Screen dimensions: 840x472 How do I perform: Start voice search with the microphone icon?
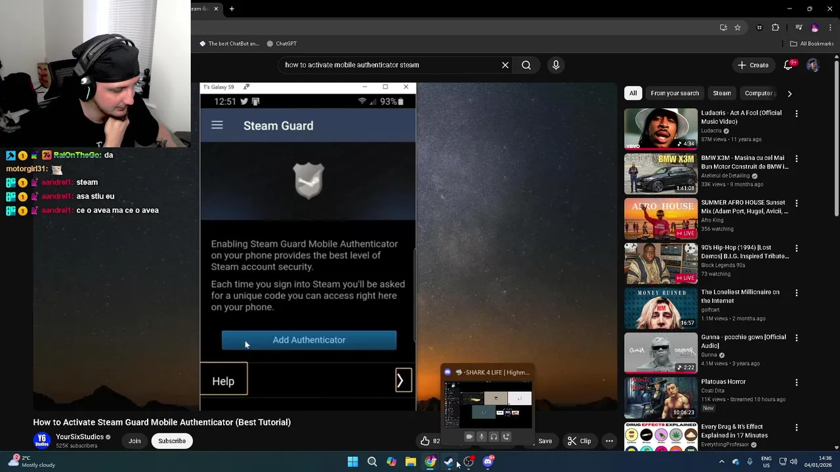pyautogui.click(x=556, y=65)
